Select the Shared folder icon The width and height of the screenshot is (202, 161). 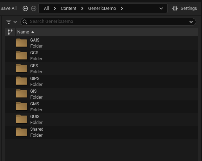pyautogui.click(x=21, y=132)
